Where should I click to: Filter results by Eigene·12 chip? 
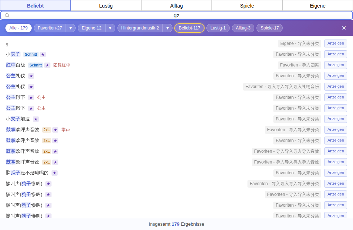[x=91, y=28]
